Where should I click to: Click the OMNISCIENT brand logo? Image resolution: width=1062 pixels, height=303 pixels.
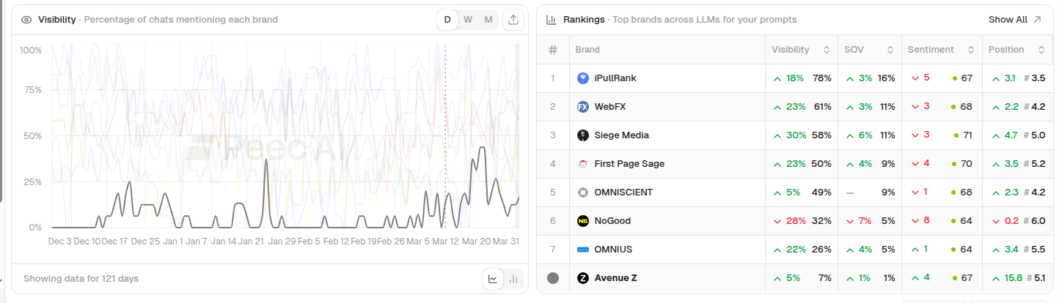click(x=583, y=192)
